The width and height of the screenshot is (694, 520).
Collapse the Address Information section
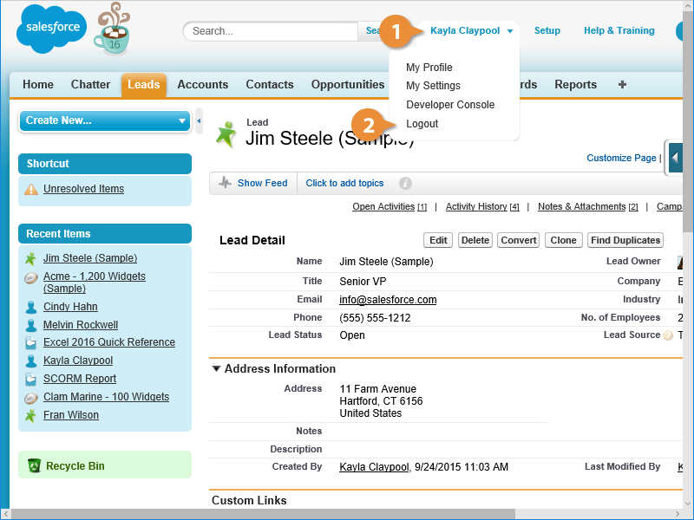(216, 368)
